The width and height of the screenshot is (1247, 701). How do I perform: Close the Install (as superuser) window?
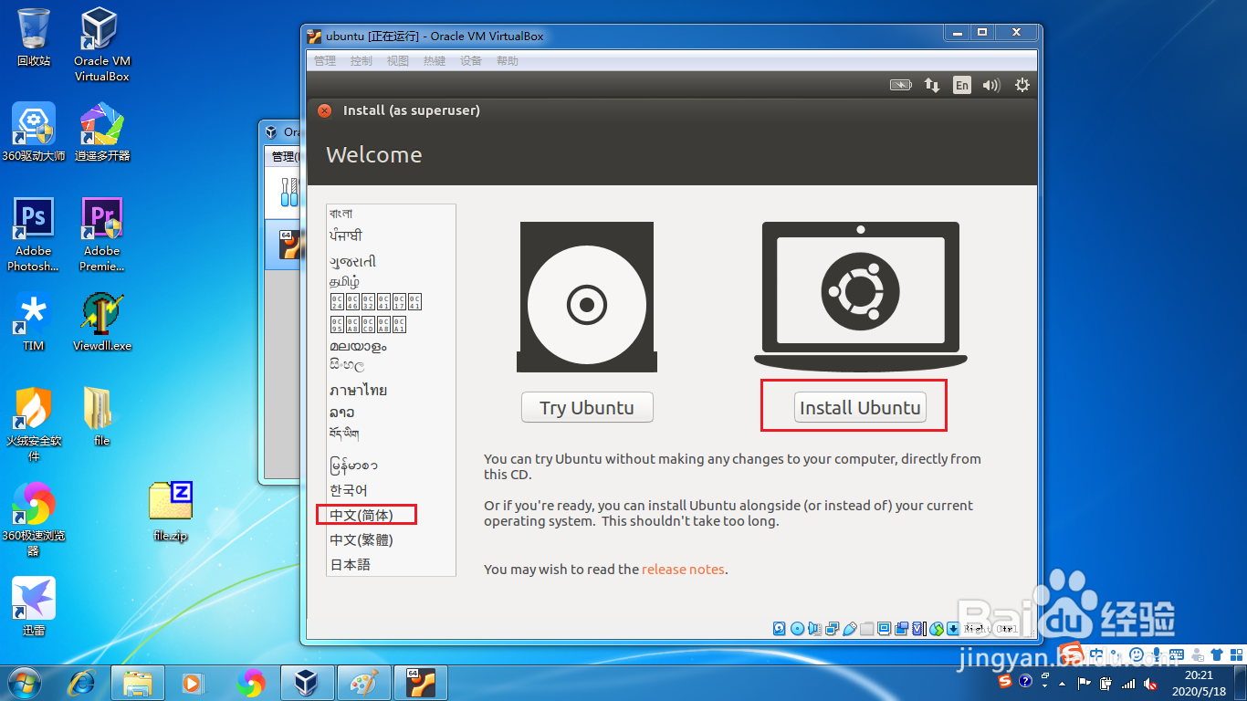(324, 110)
